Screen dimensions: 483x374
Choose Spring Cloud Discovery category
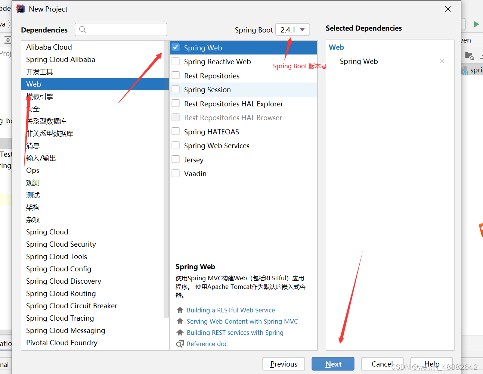coord(92,281)
